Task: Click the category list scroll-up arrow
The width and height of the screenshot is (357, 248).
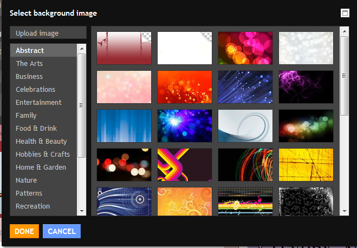Action: 82,49
